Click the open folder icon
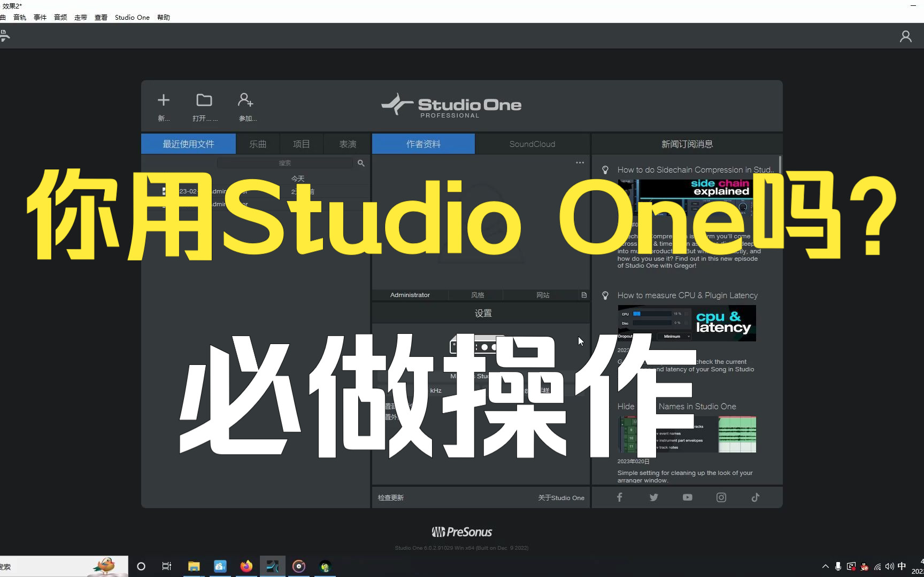The image size is (924, 577). tap(204, 100)
